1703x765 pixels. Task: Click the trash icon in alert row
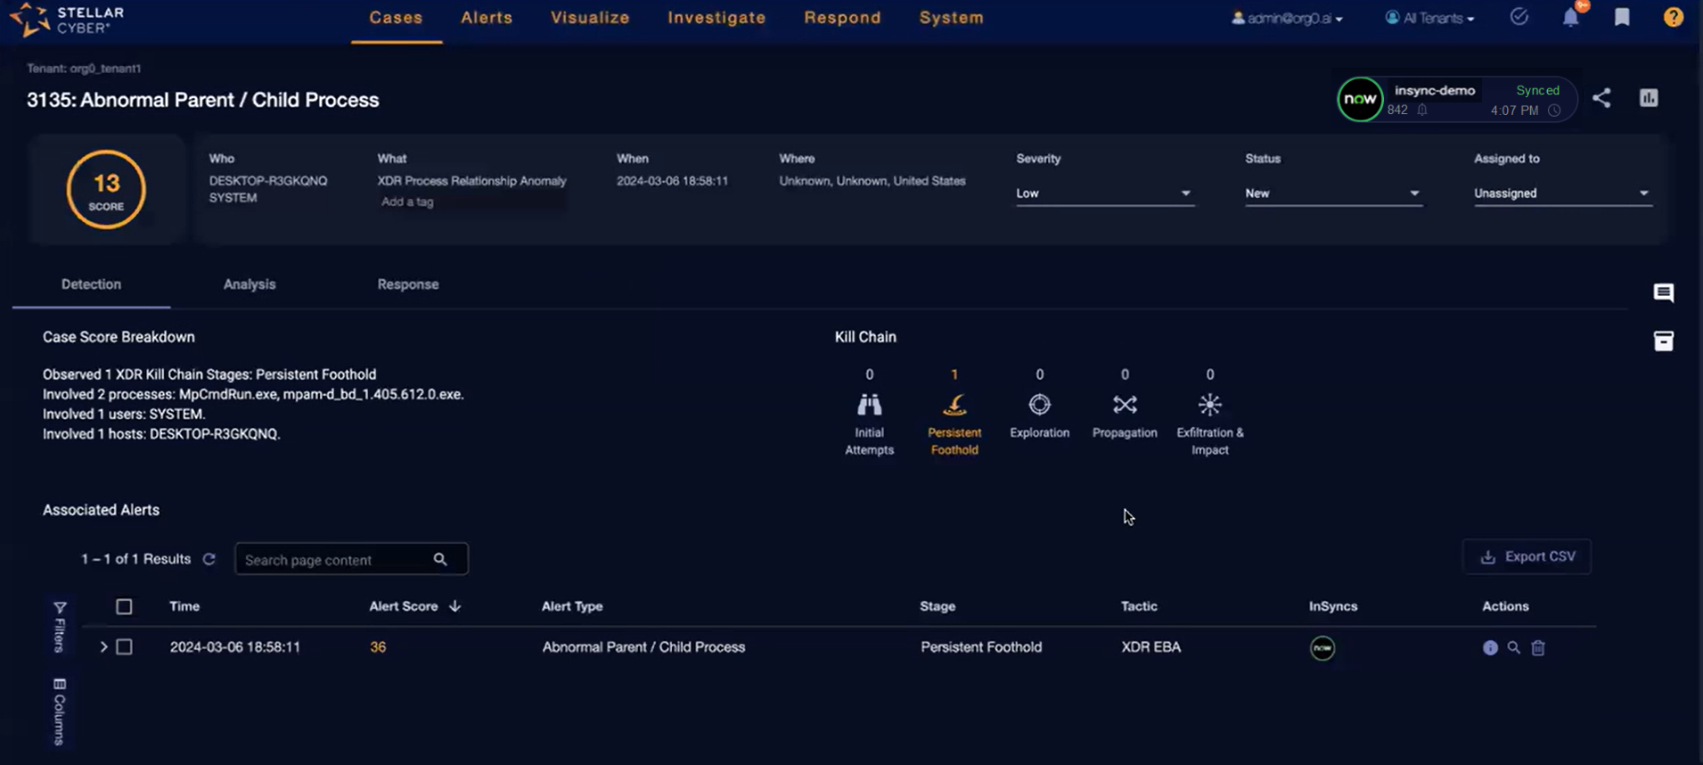1538,648
